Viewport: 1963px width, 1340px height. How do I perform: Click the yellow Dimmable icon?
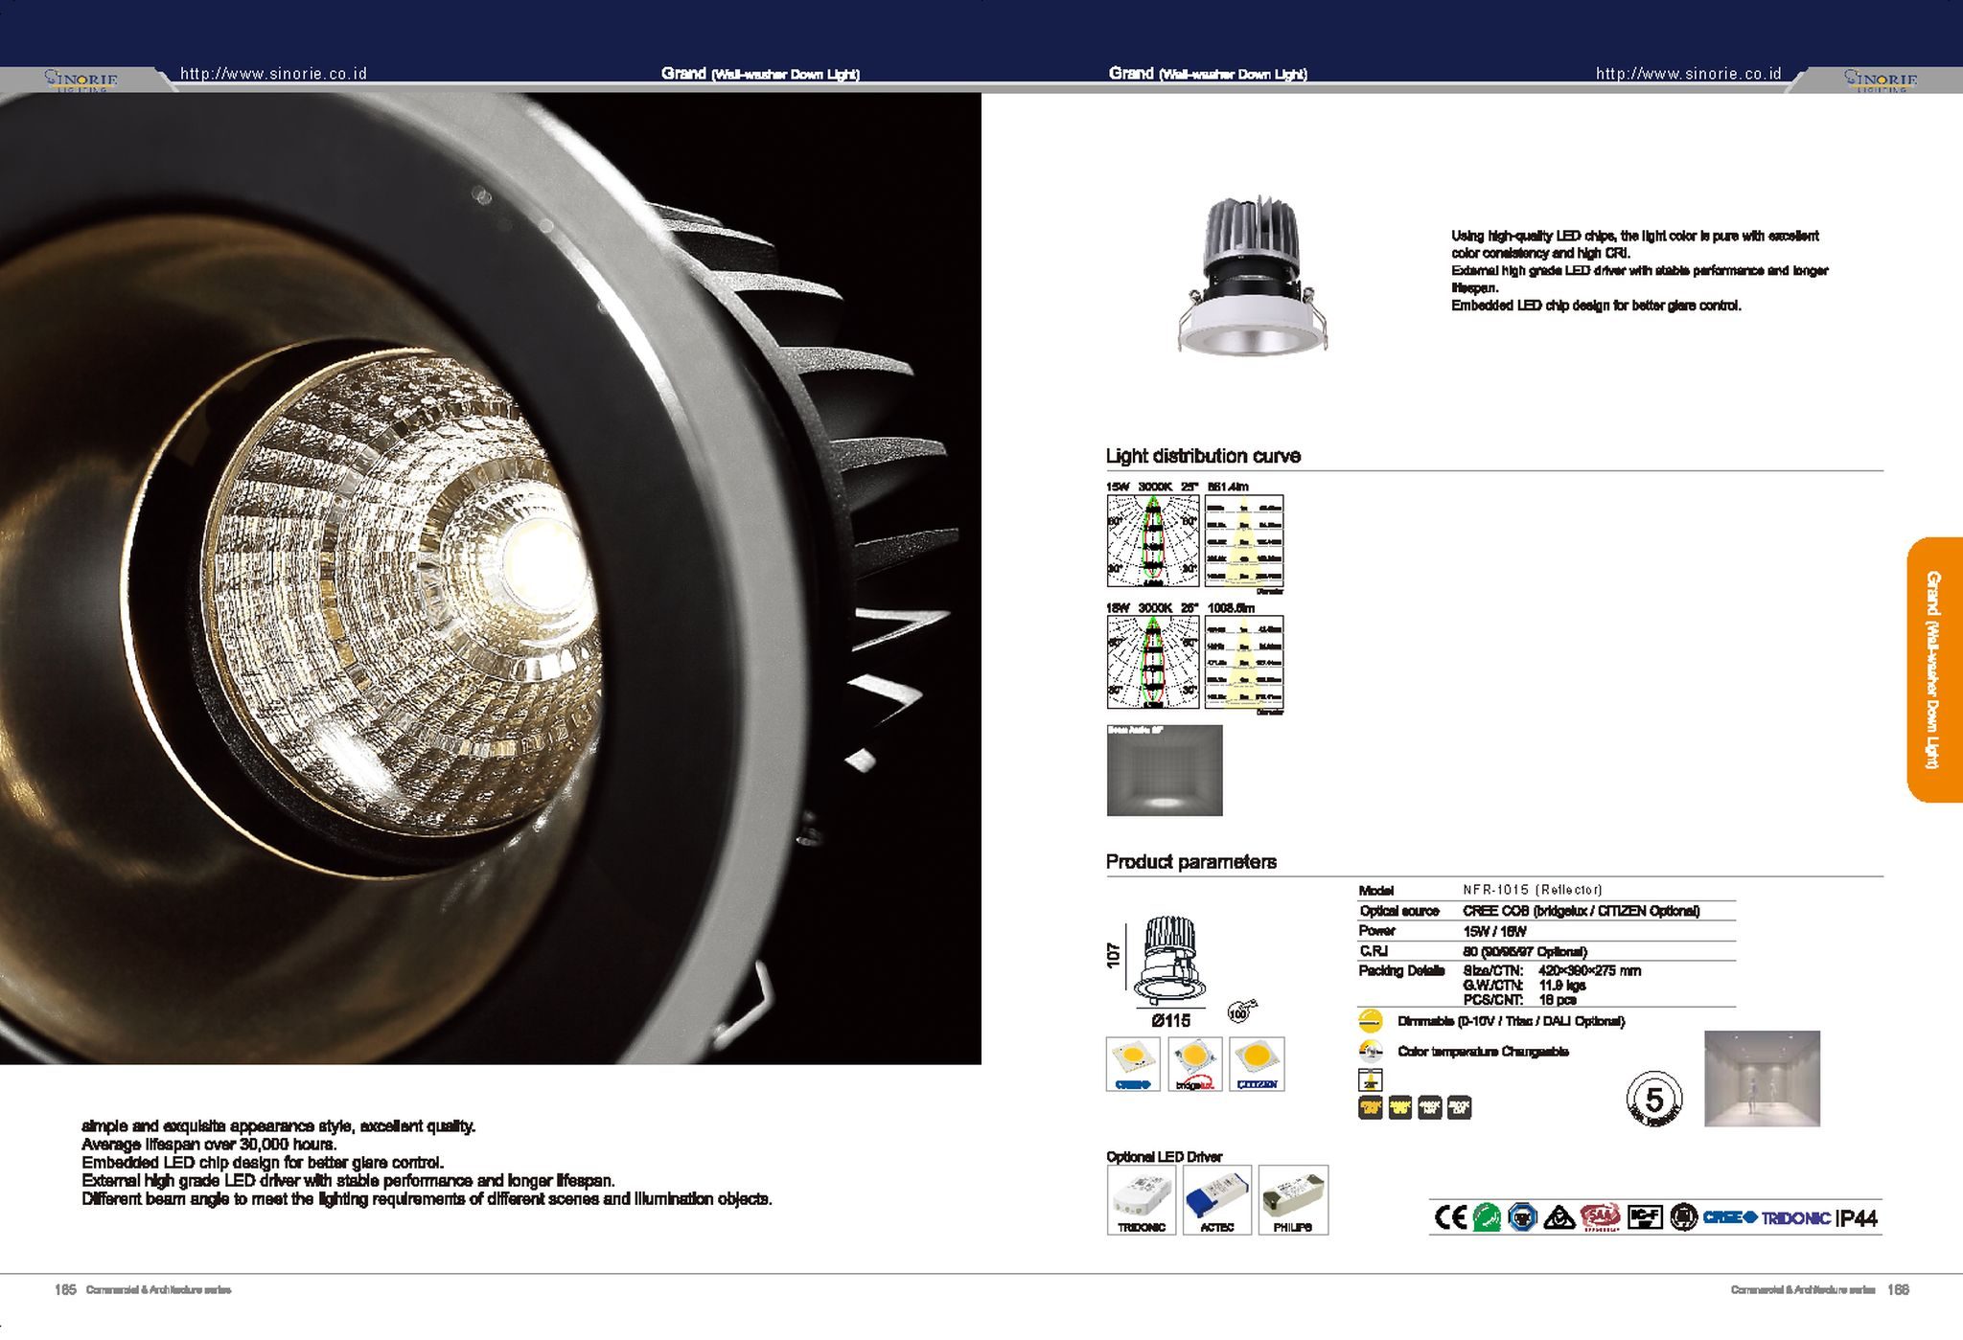1371,1021
